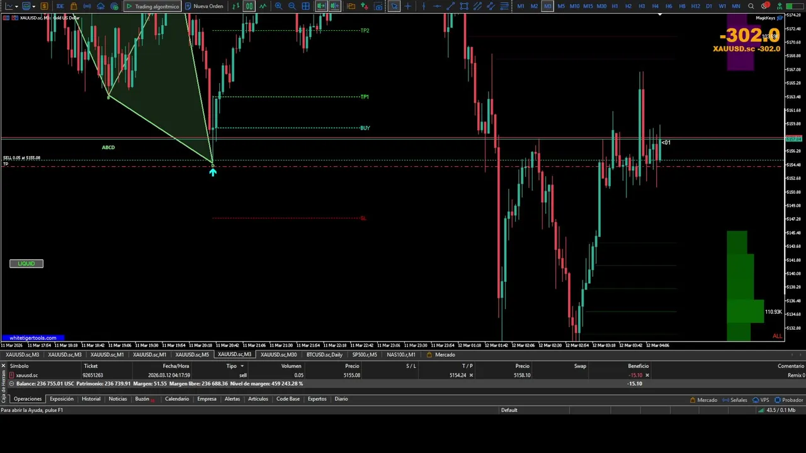This screenshot has height=453, width=806.
Task: Open the Signals broadcast icon
Action: click(x=87, y=6)
